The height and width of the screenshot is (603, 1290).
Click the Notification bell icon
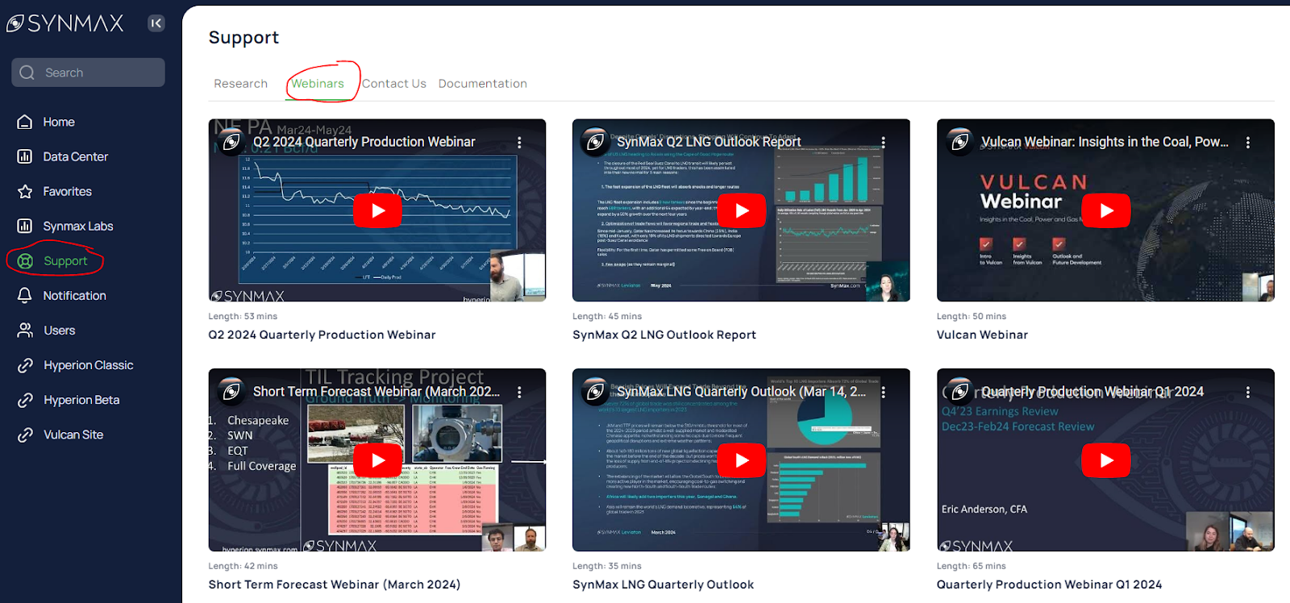click(x=25, y=295)
